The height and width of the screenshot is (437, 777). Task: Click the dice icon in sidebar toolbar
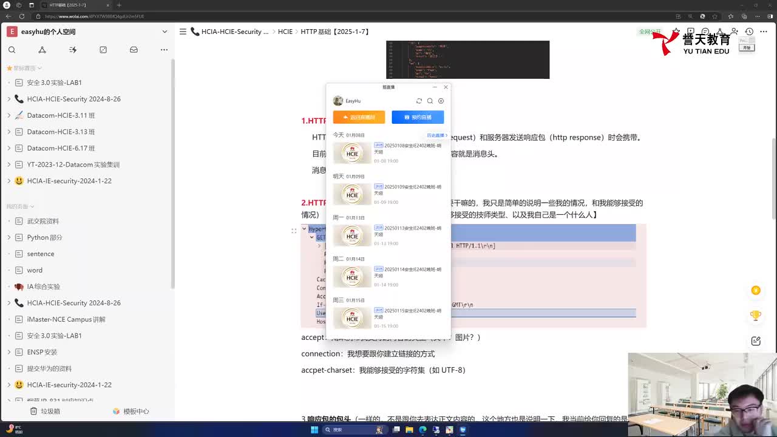point(103,50)
